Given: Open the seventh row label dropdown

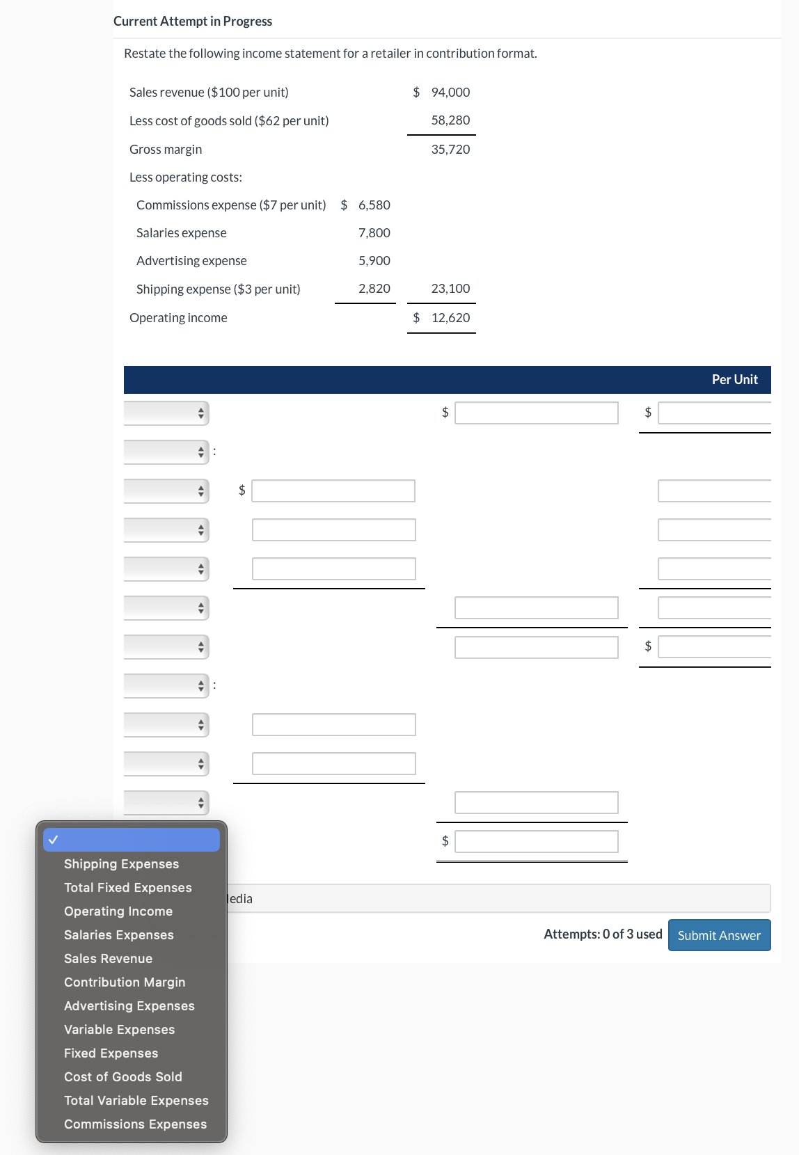Looking at the screenshot, I should (166, 646).
